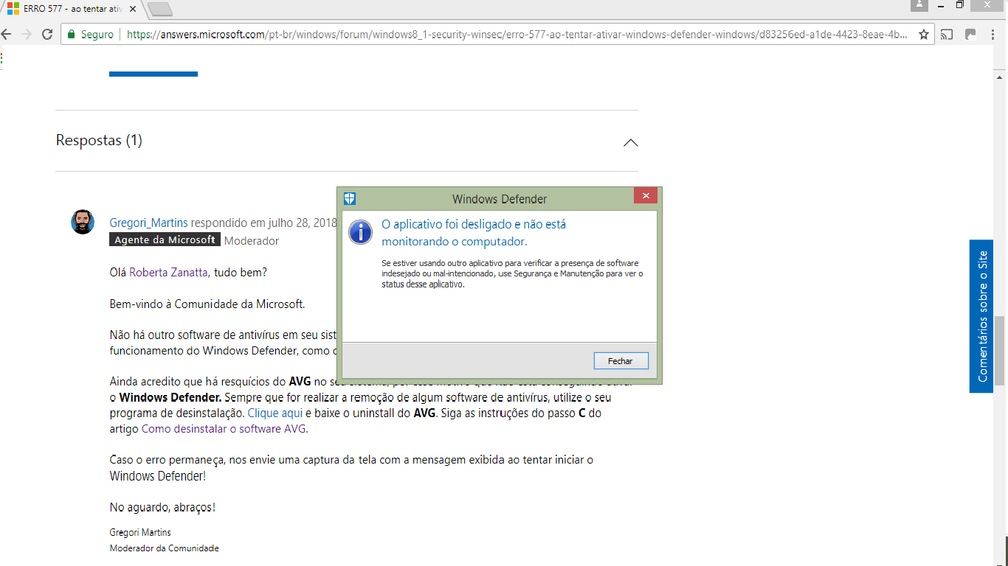The width and height of the screenshot is (1008, 566).
Task: Open the Comentários sobre o Site side button
Action: click(981, 316)
